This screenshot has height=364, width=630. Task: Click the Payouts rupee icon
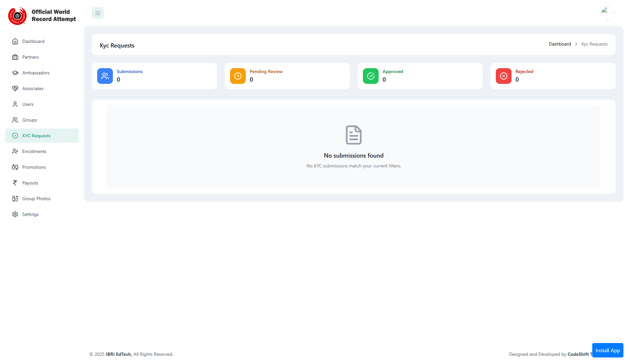coord(15,183)
